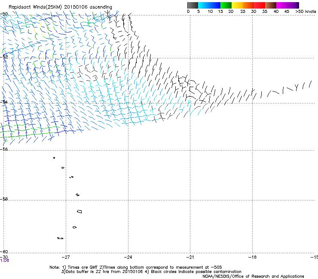Select the orange 25-30 knots color band

[248, 5]
